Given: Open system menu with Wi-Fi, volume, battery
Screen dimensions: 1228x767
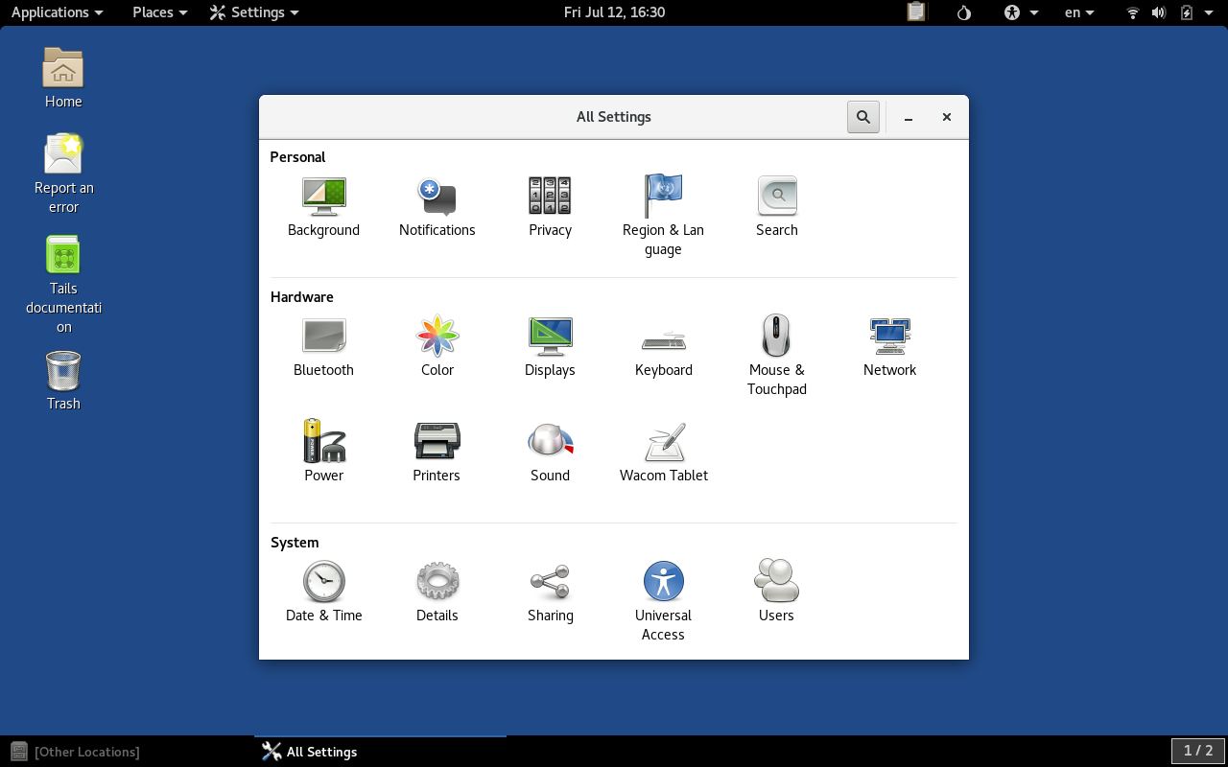Looking at the screenshot, I should click(1169, 12).
